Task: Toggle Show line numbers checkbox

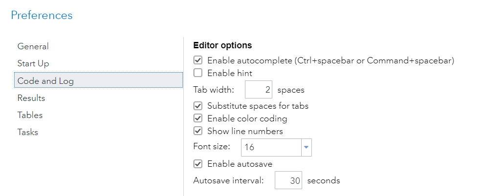Action: 198,131
